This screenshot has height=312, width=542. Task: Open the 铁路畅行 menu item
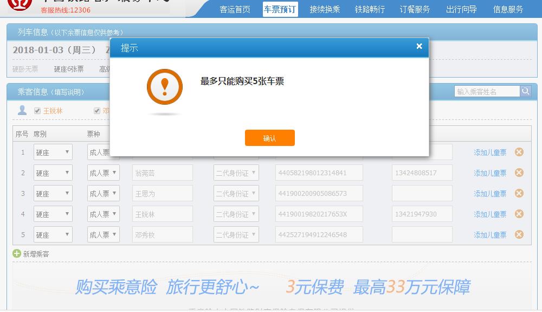click(x=370, y=9)
